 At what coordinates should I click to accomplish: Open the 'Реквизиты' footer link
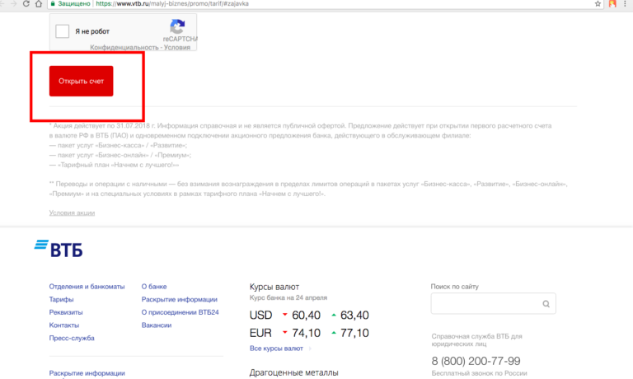click(66, 312)
